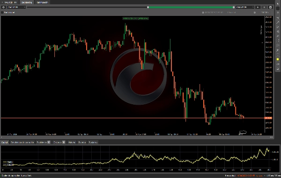Image resolution: width=281 pixels, height=178 pixels.
Task: Open the Órdenes tab
Action: tap(59, 142)
